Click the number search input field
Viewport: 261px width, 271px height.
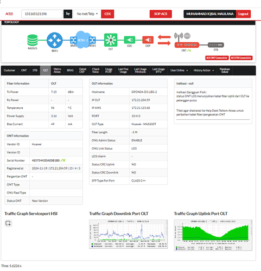point(42,14)
